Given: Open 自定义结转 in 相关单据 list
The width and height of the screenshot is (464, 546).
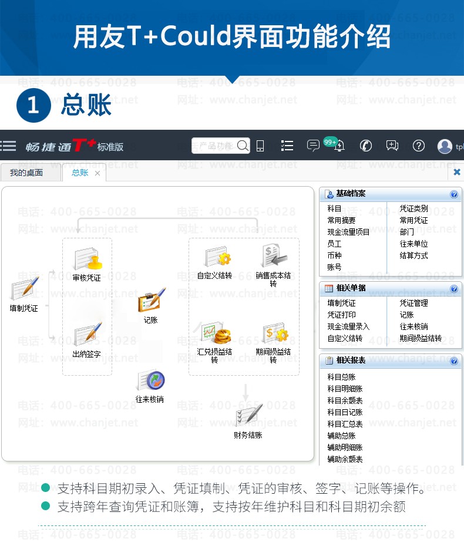Looking at the screenshot, I should (x=345, y=338).
